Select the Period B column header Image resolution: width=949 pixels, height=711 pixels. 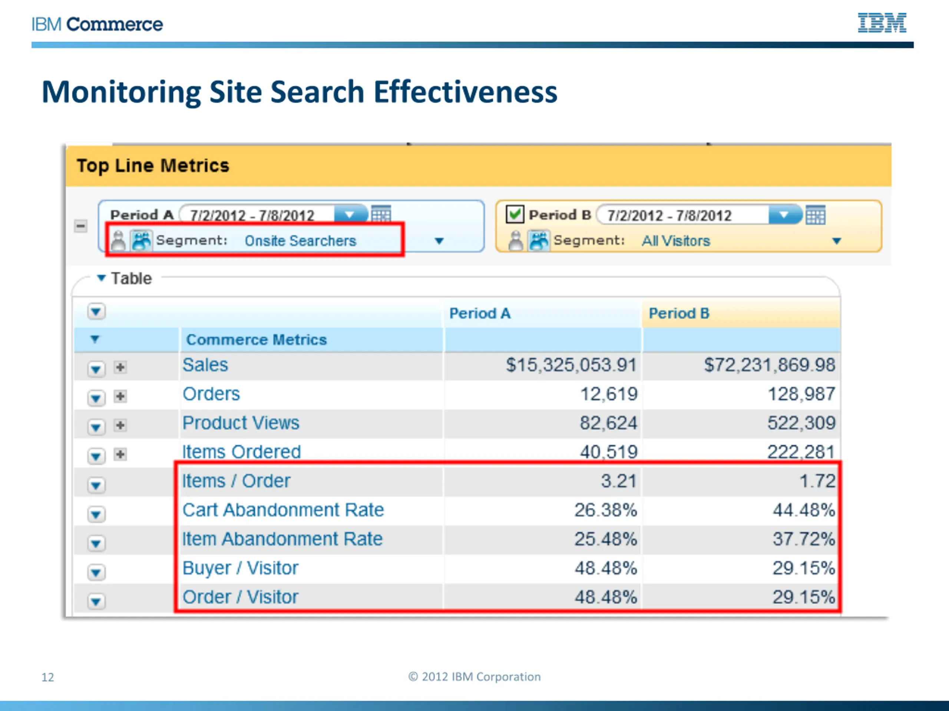click(679, 313)
